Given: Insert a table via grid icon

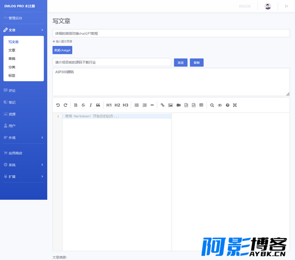Looking at the screenshot, I should tap(201, 105).
